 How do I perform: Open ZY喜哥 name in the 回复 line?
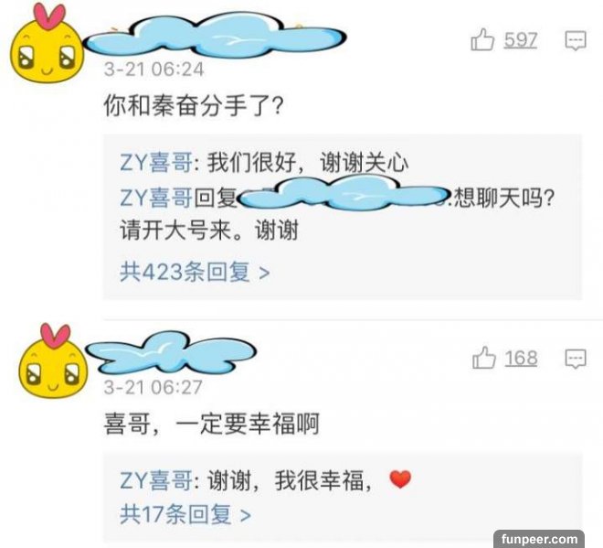coord(156,198)
